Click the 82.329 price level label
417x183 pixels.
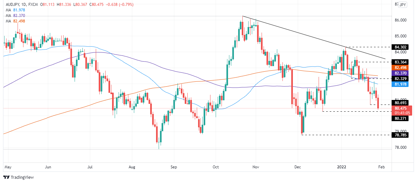pyautogui.click(x=401, y=79)
